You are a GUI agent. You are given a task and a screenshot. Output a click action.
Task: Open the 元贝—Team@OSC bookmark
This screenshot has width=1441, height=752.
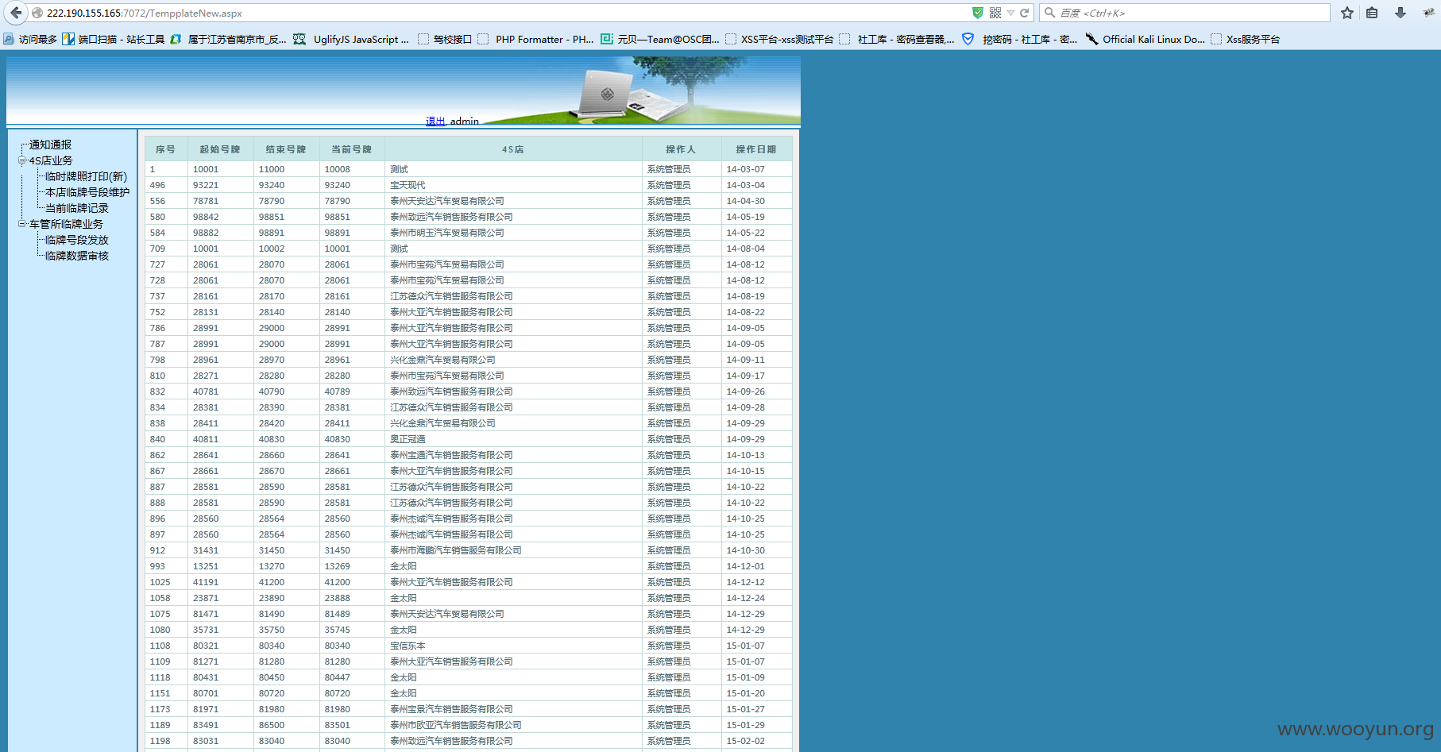660,39
